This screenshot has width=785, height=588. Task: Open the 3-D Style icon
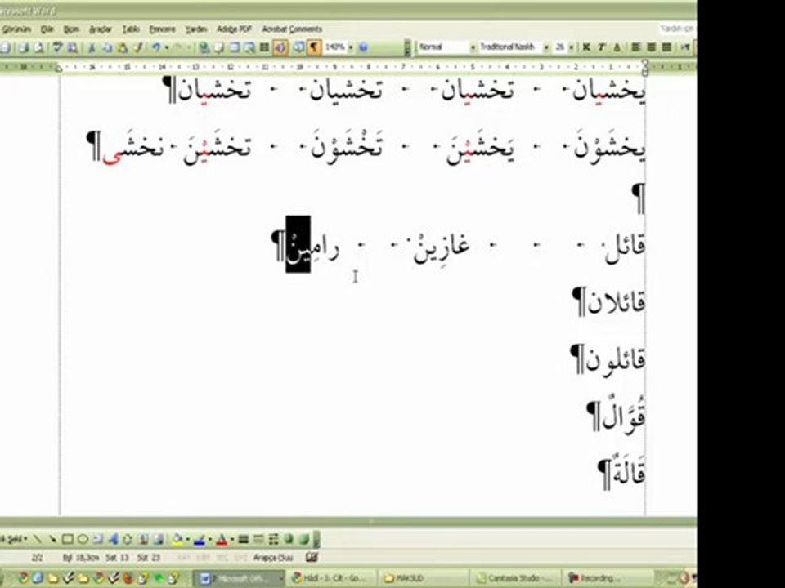click(304, 539)
